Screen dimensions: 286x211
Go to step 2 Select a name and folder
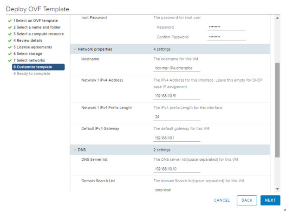(37, 27)
